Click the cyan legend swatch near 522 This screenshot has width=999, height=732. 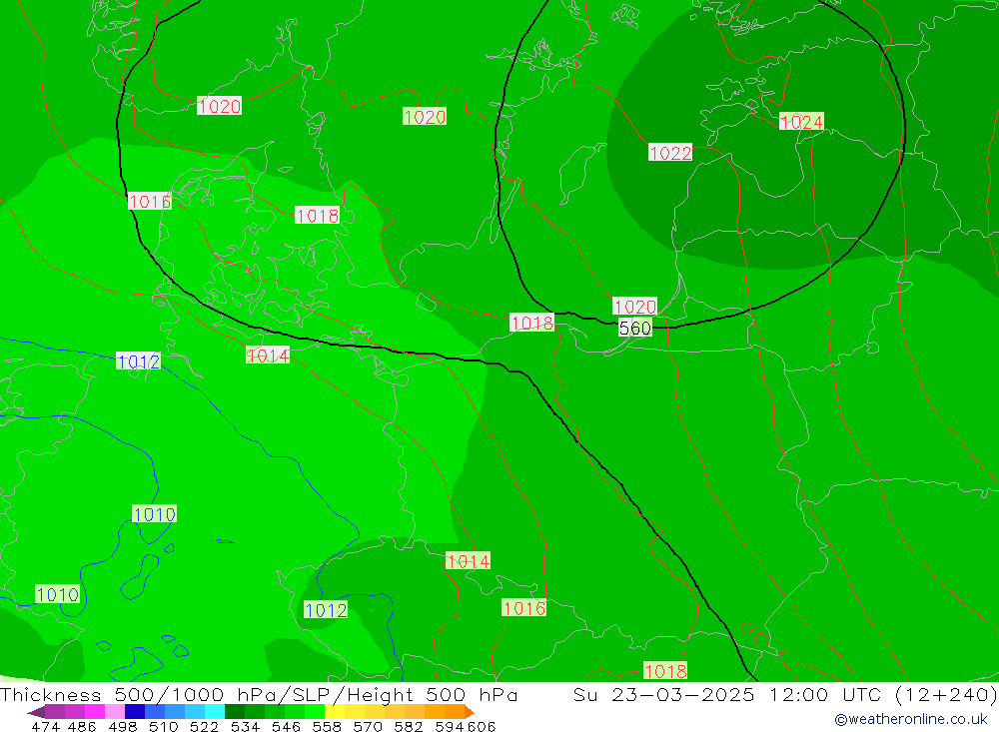tap(215, 712)
